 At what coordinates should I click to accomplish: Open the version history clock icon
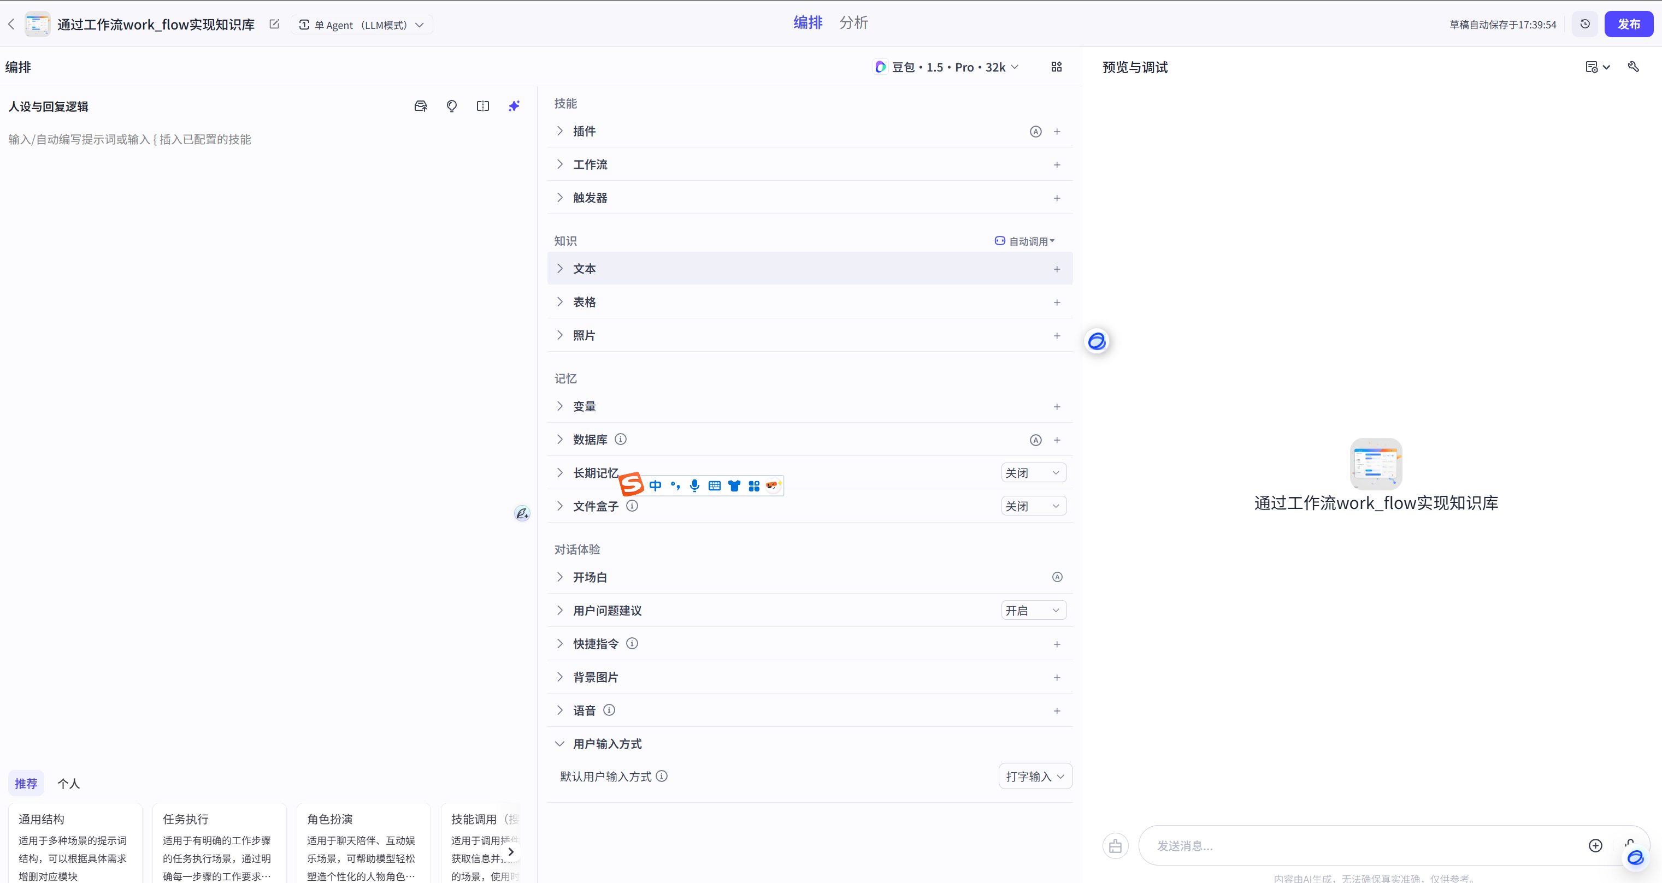(x=1584, y=25)
